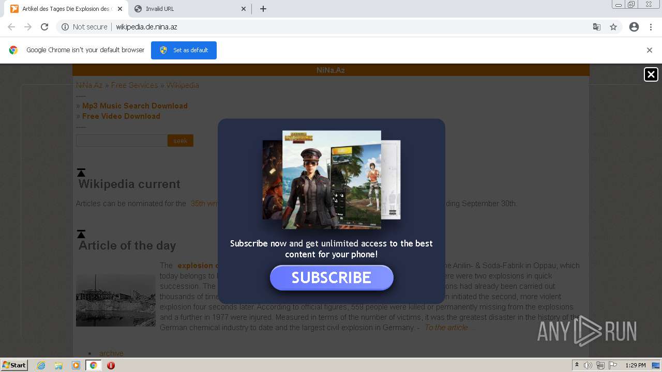Select the Artikel des Tages tab
662x372 pixels.
click(x=66, y=9)
